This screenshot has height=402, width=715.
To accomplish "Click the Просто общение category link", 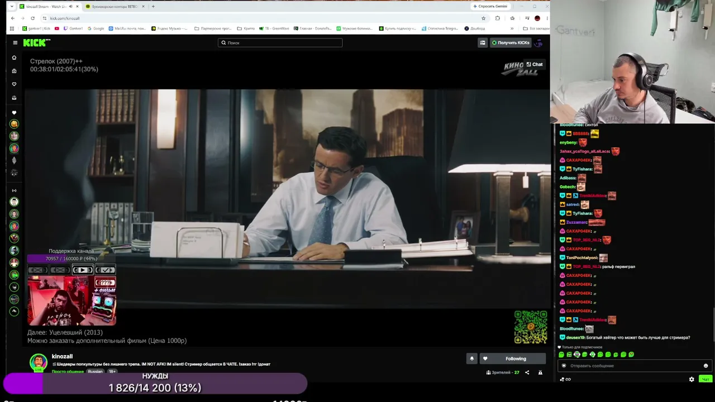I will 68,371.
